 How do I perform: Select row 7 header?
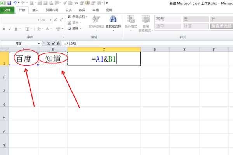pos(4,141)
